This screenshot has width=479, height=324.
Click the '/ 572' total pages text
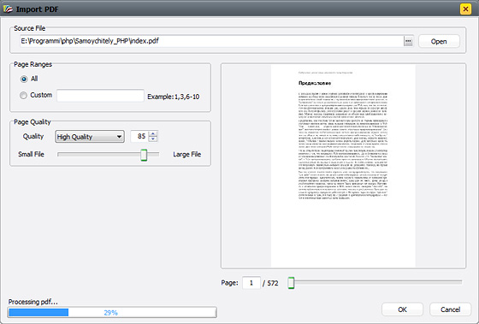pyautogui.click(x=270, y=283)
